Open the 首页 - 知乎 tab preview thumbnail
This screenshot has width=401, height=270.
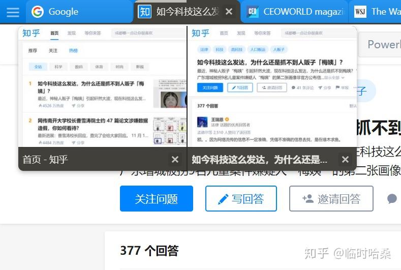click(102, 86)
